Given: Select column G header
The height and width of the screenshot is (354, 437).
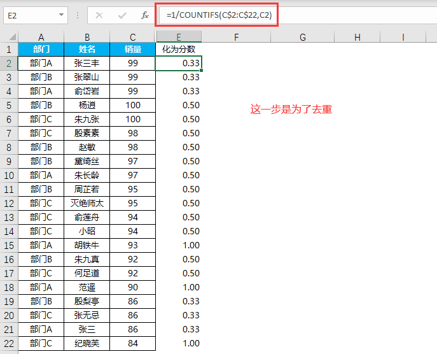Looking at the screenshot, I should (302, 37).
